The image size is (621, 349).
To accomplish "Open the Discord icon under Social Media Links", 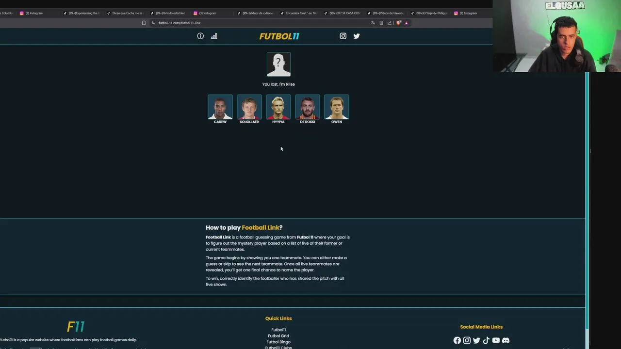I will tap(506, 340).
